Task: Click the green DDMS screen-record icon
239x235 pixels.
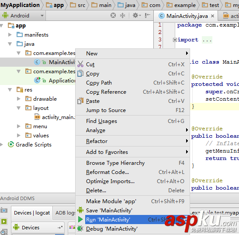Action: 4,221
